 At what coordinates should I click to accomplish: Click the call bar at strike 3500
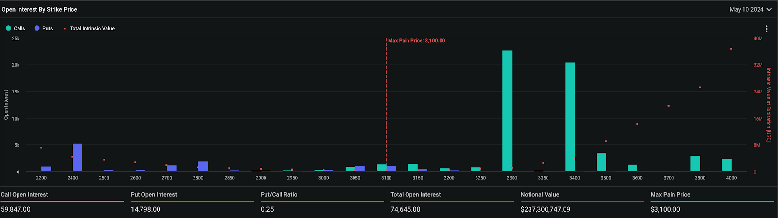tap(601, 162)
